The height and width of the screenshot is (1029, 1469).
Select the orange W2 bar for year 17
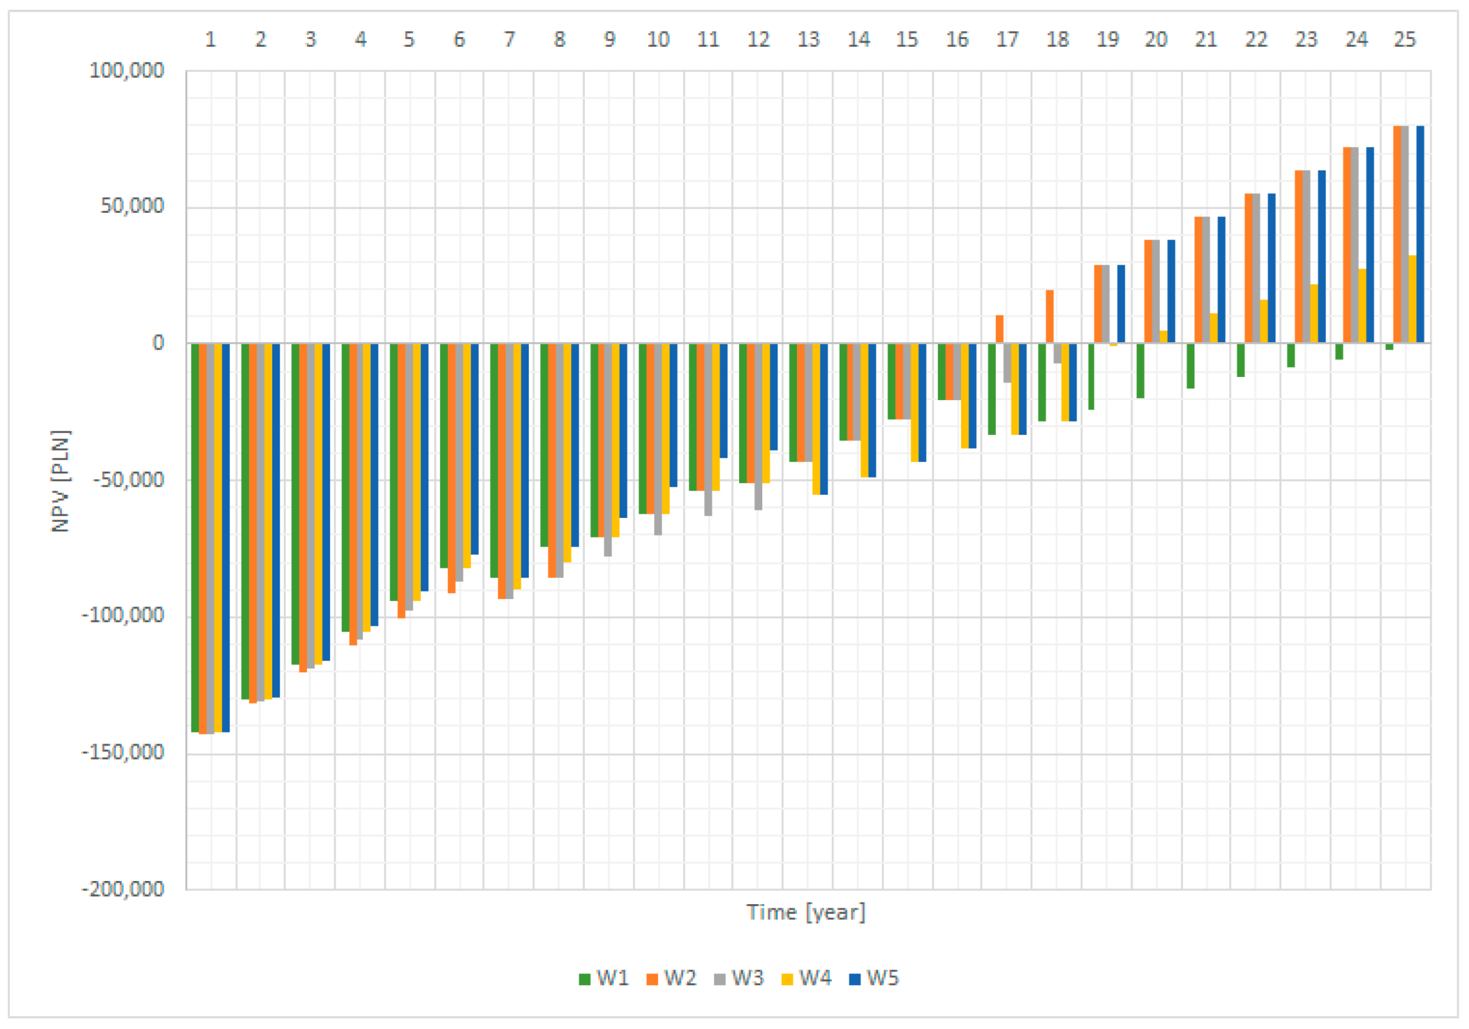pyautogui.click(x=999, y=329)
